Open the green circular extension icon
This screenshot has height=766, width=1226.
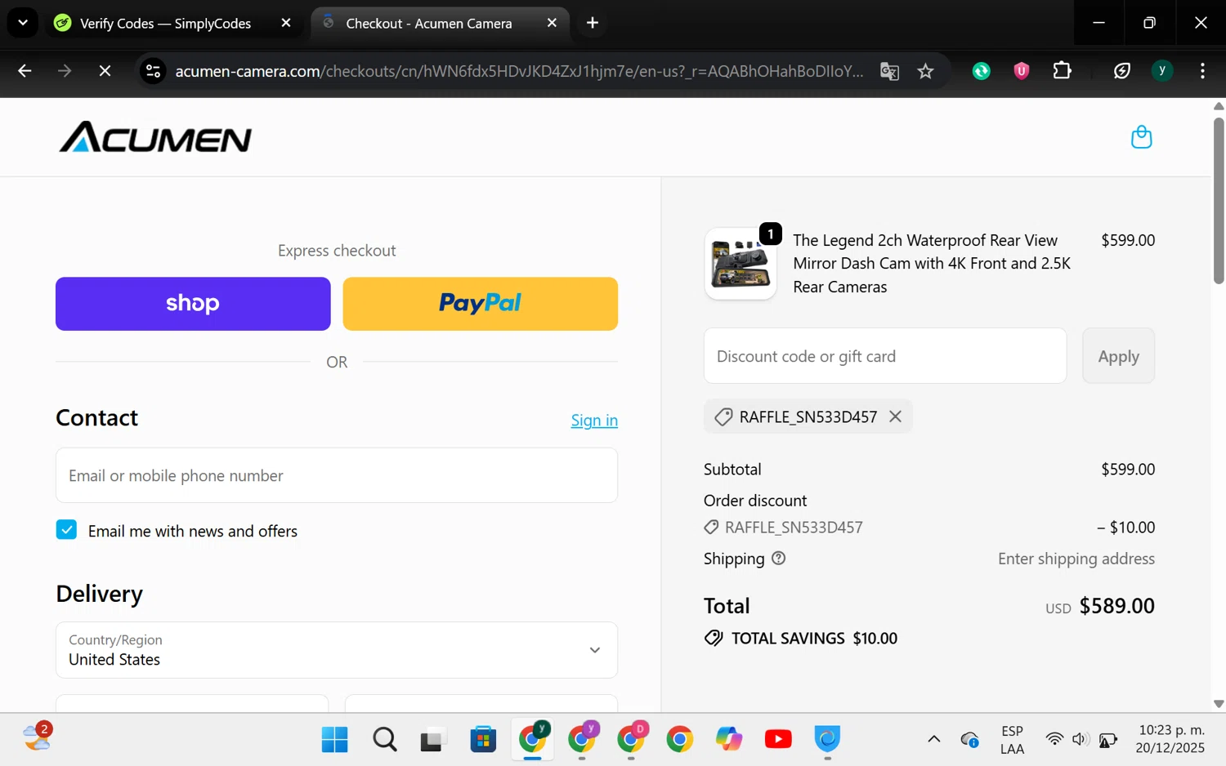[982, 71]
